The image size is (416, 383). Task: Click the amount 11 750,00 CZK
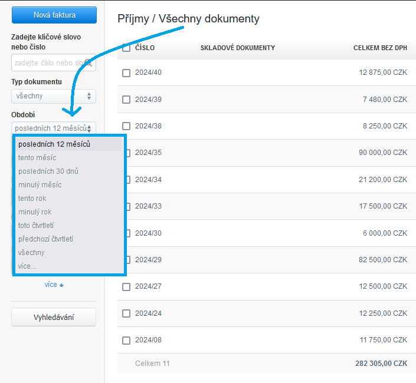coord(383,340)
